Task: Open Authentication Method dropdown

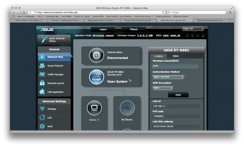Action: pos(168,77)
